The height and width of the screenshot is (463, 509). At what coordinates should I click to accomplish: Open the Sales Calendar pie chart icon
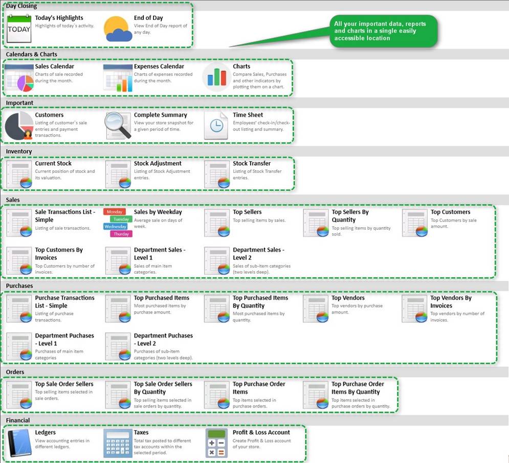pos(19,77)
